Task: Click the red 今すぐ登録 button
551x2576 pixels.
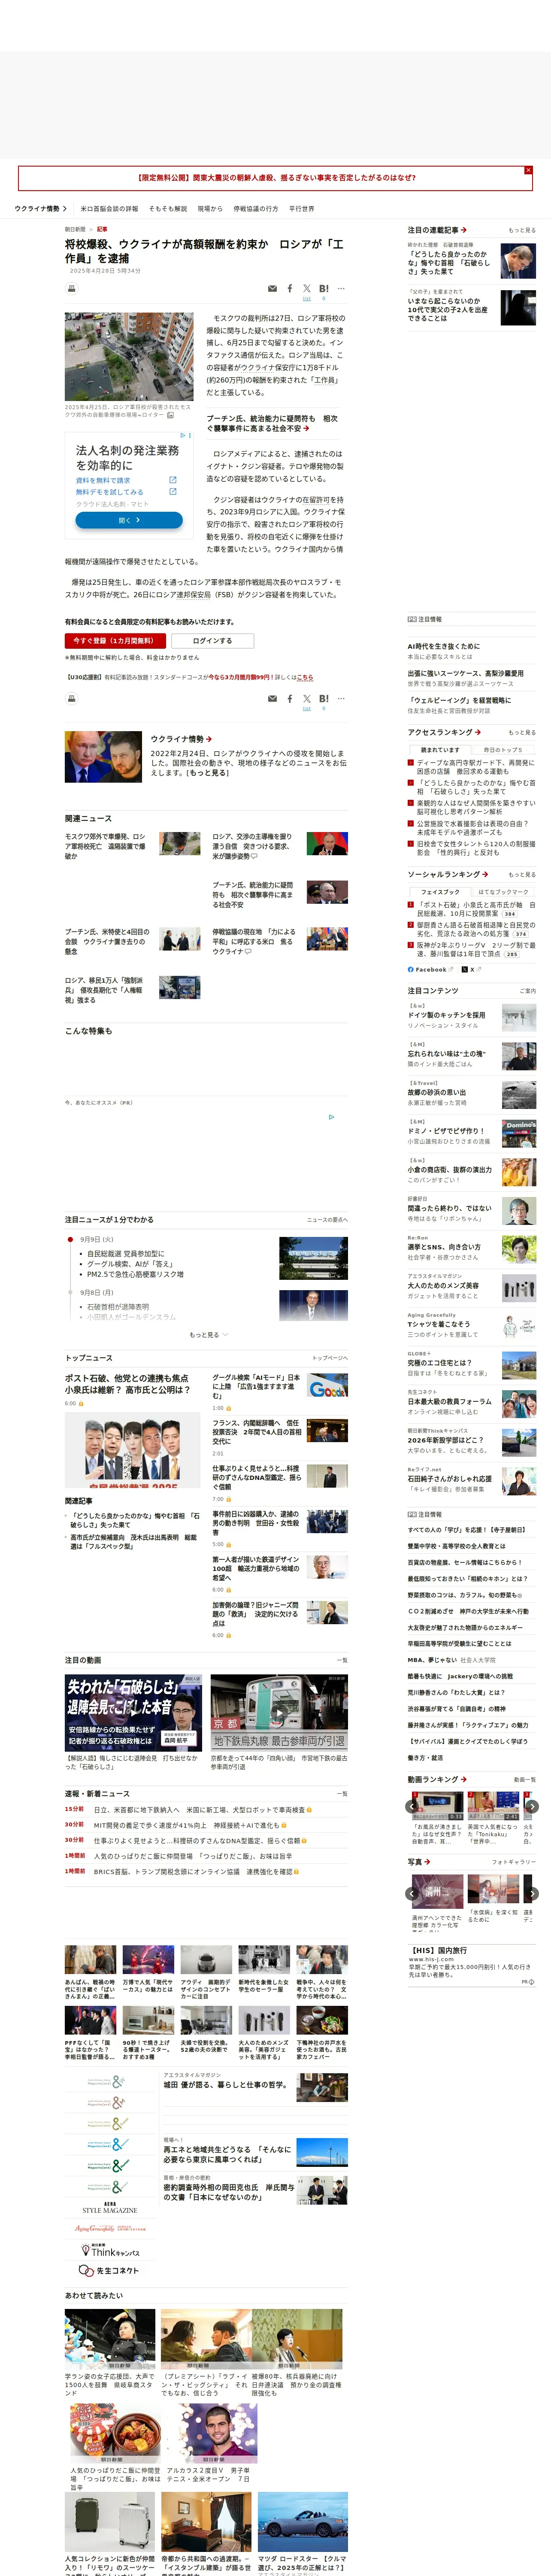Action: [114, 640]
